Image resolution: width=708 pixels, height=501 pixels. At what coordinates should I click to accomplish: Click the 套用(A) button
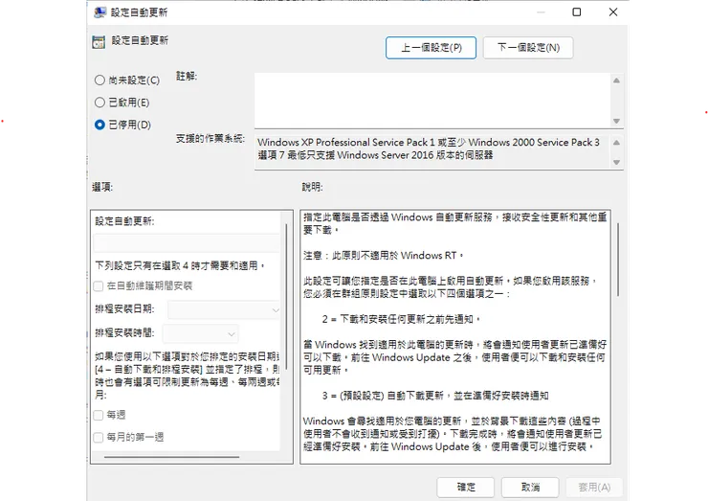(x=594, y=488)
